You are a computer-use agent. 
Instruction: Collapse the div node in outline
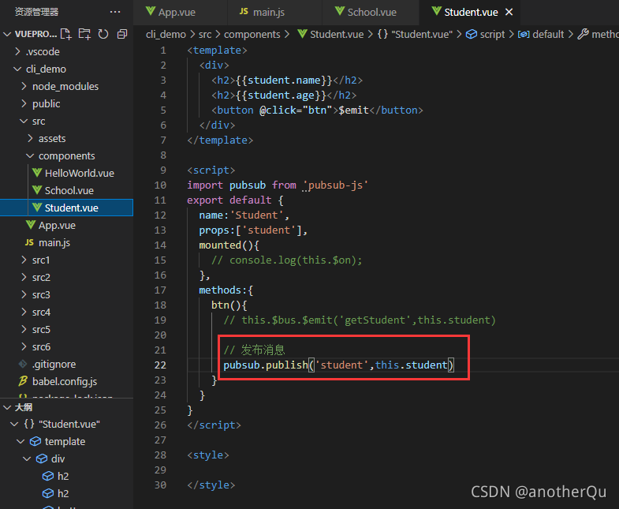pos(27,459)
